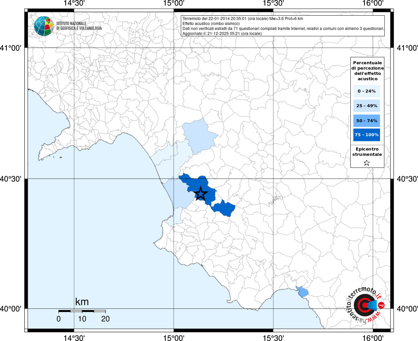Click the km scale bar
Image resolution: width=418 pixels, height=341 pixels.
pyautogui.click(x=82, y=311)
